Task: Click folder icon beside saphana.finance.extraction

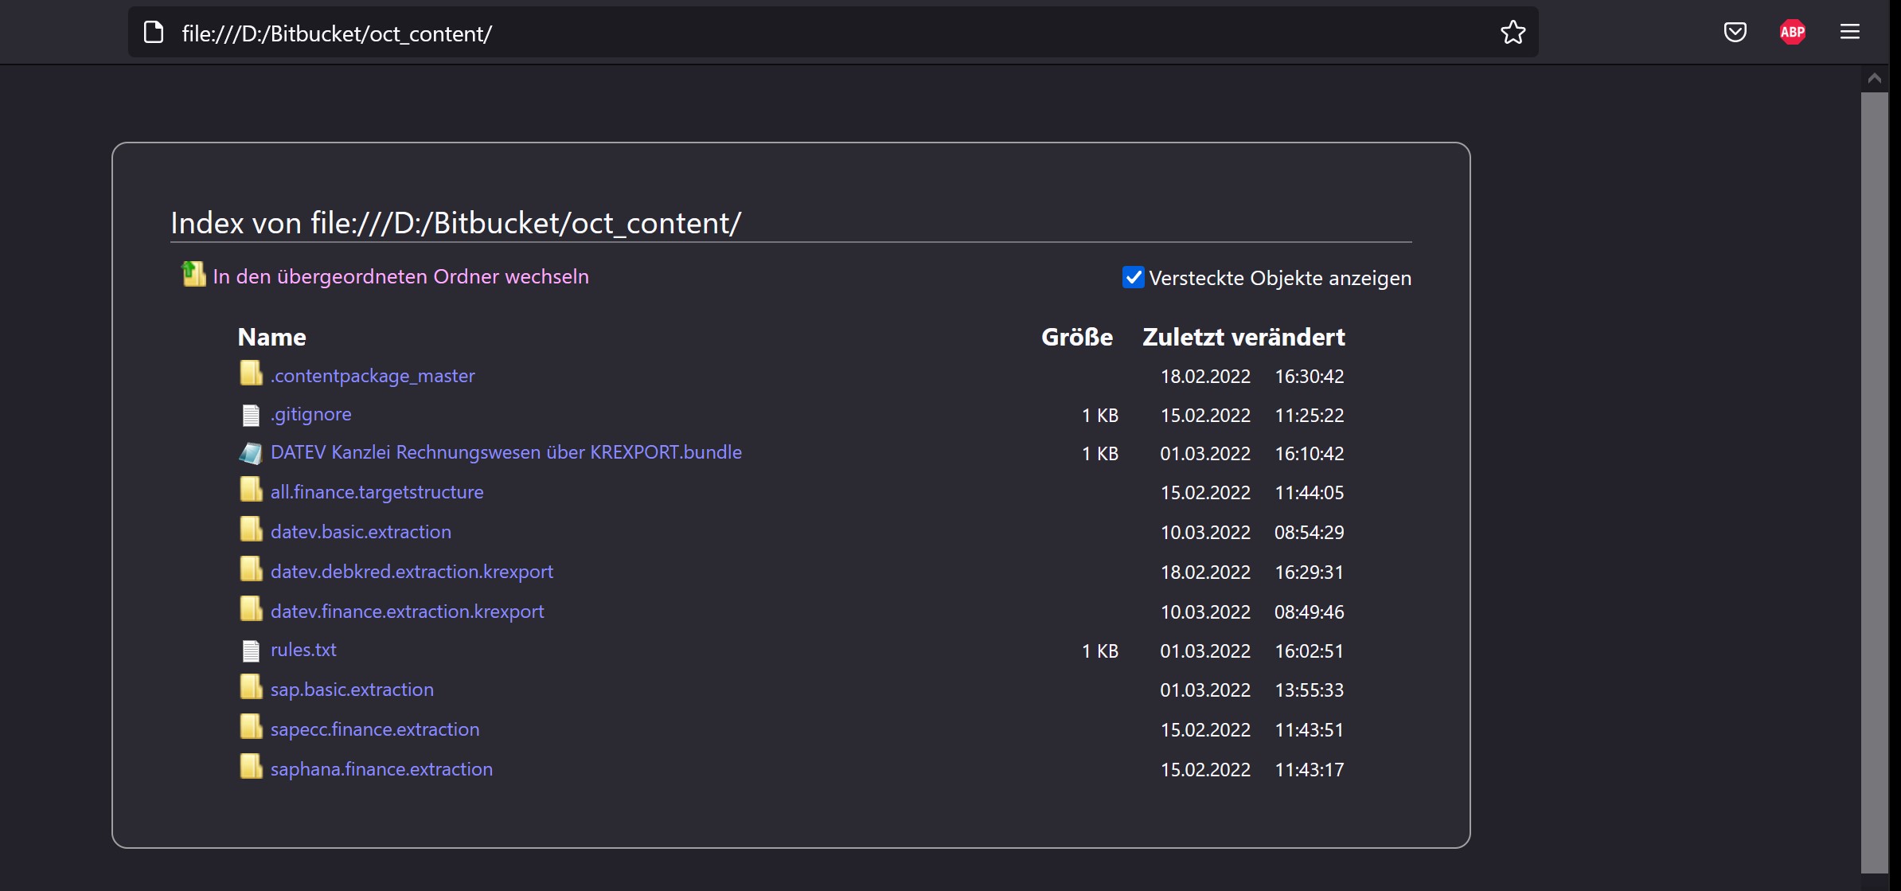Action: [251, 767]
